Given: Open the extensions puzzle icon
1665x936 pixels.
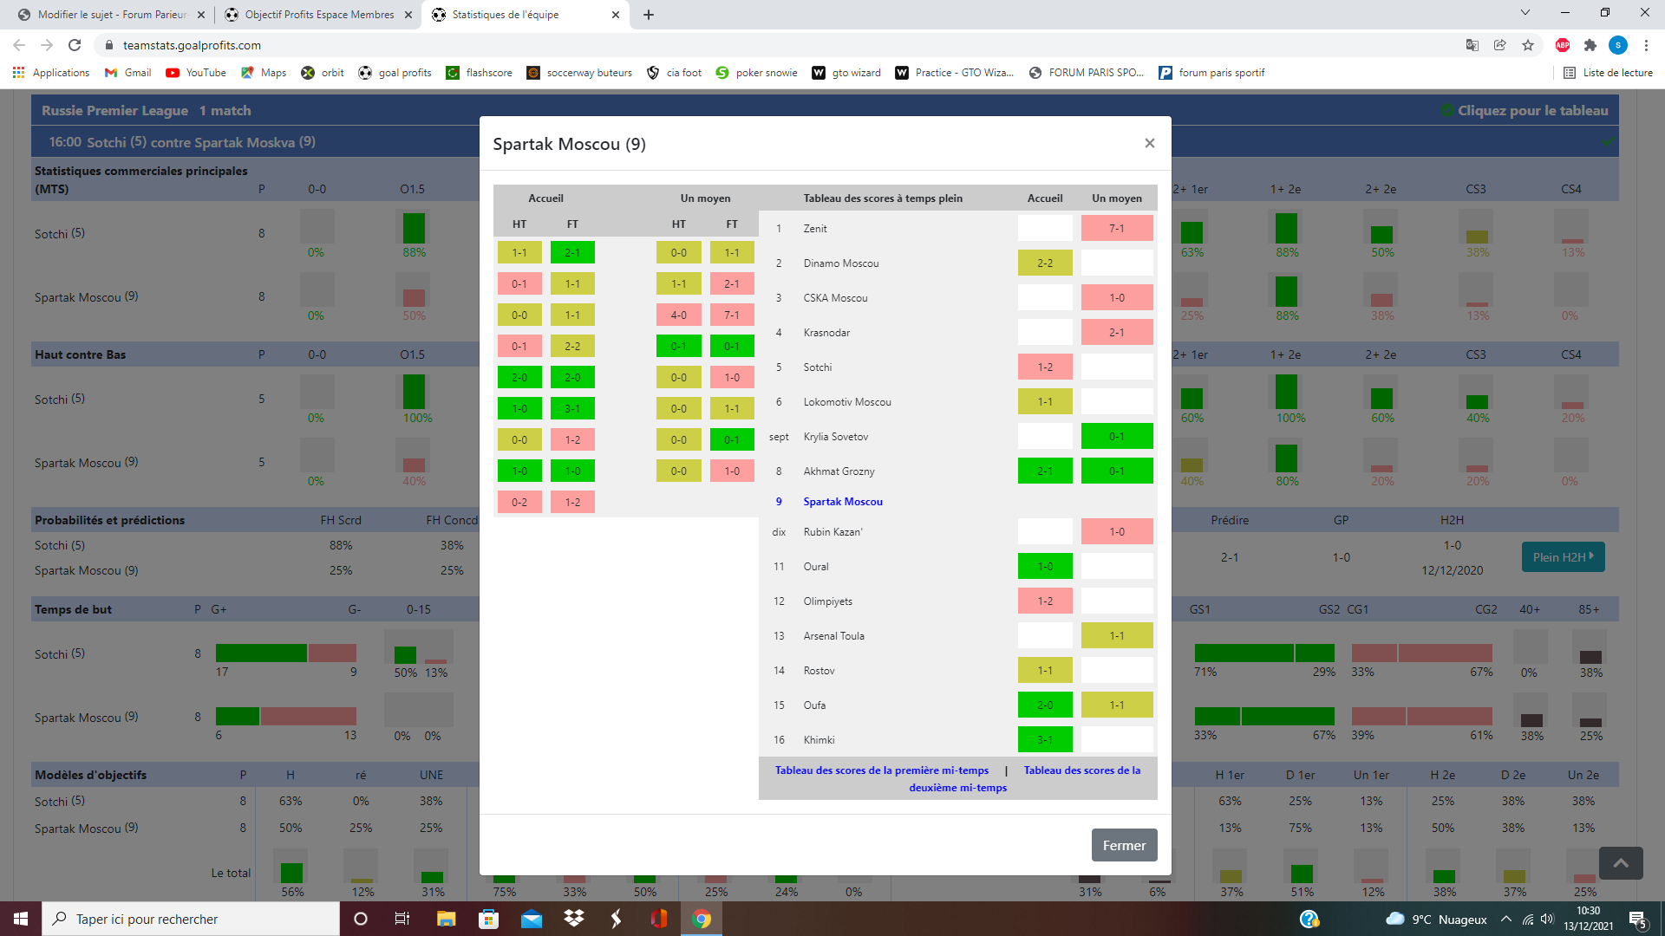Looking at the screenshot, I should click(1590, 45).
